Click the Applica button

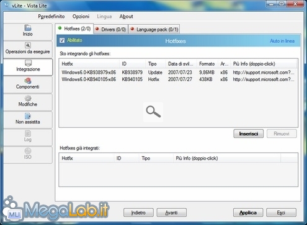point(248,213)
